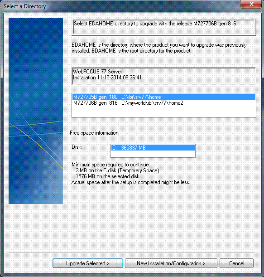The image size is (264, 277).
Task: Select the C: 365837 MB disk entry
Action: click(153, 148)
